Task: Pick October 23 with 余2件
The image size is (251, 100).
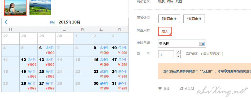Action: click(x=101, y=74)
